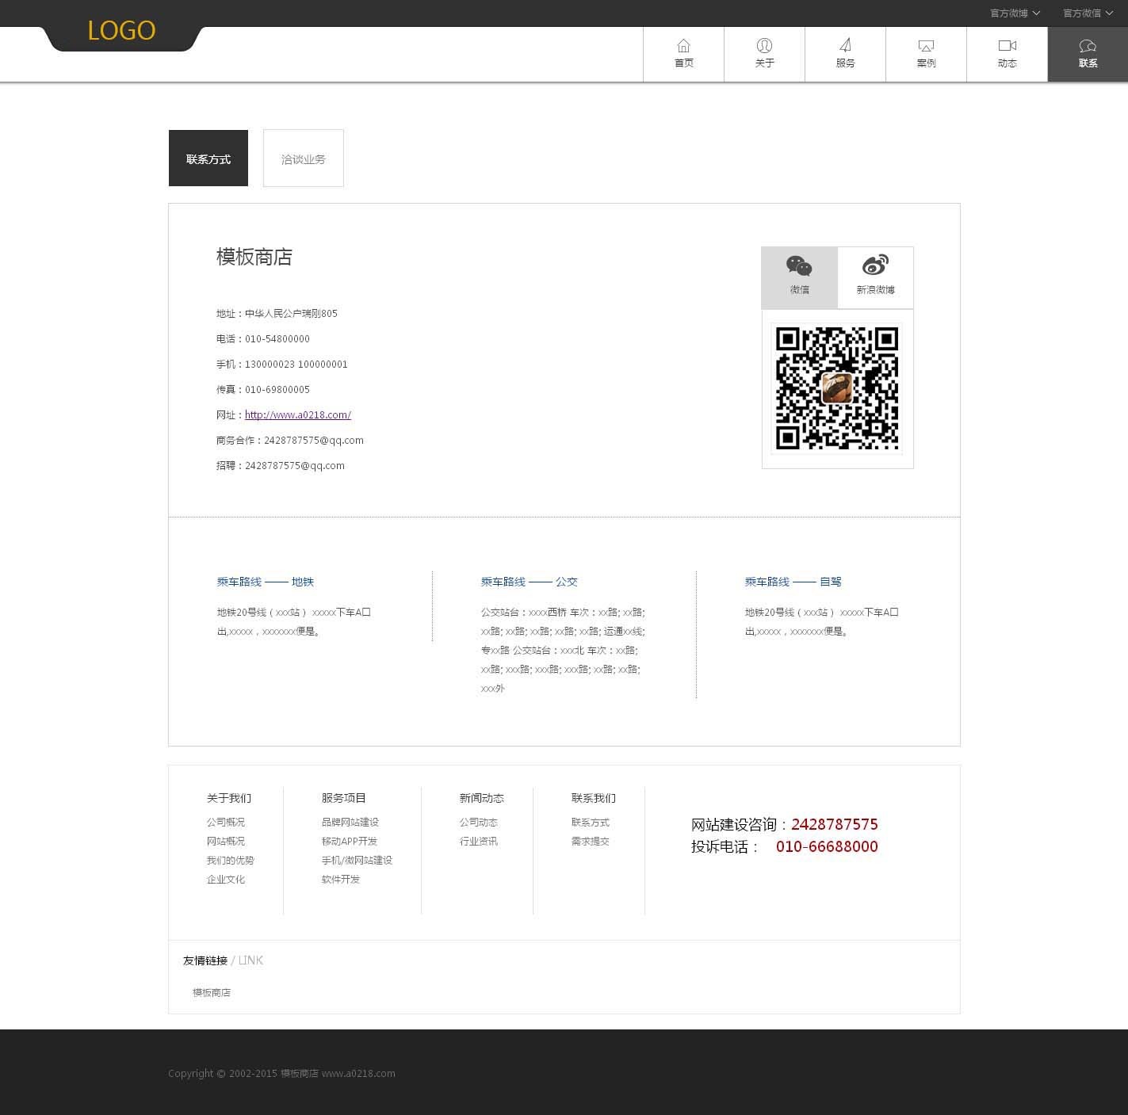Open the 案例 presentation screen icon

[x=926, y=47]
